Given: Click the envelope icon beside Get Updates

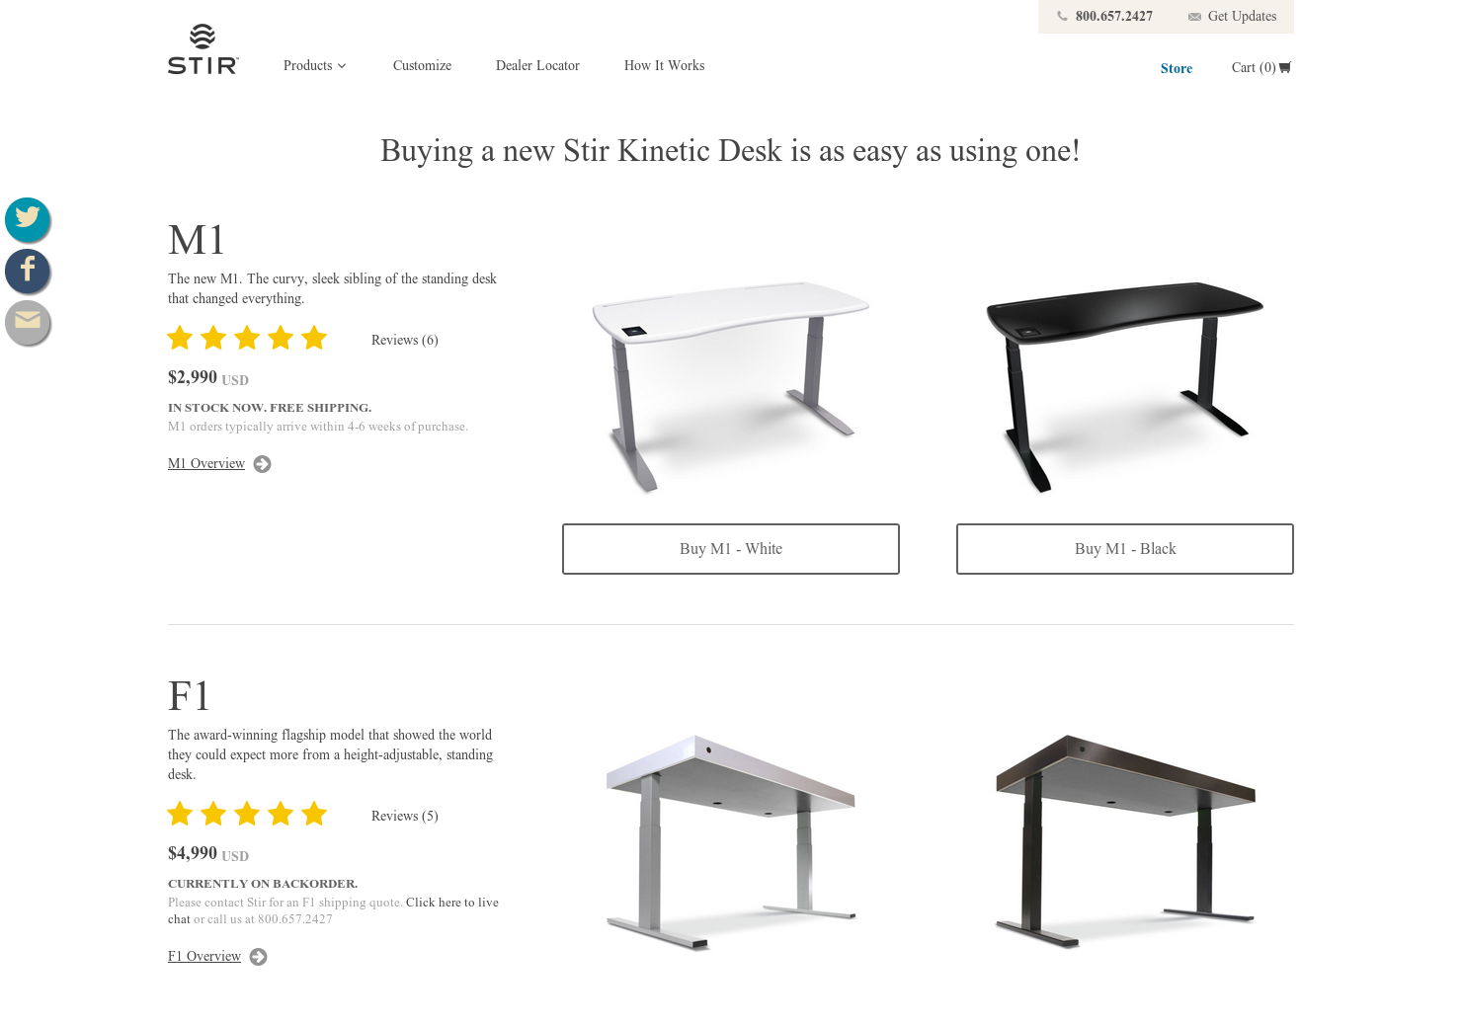Looking at the screenshot, I should tap(1193, 16).
